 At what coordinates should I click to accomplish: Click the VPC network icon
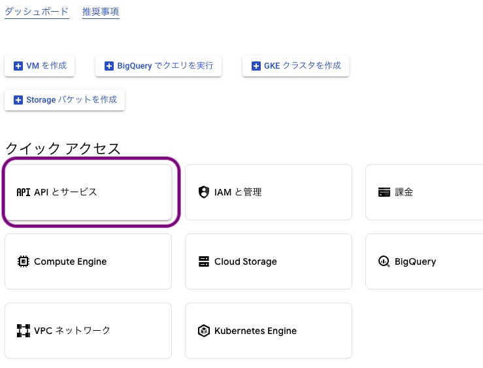pyautogui.click(x=24, y=331)
